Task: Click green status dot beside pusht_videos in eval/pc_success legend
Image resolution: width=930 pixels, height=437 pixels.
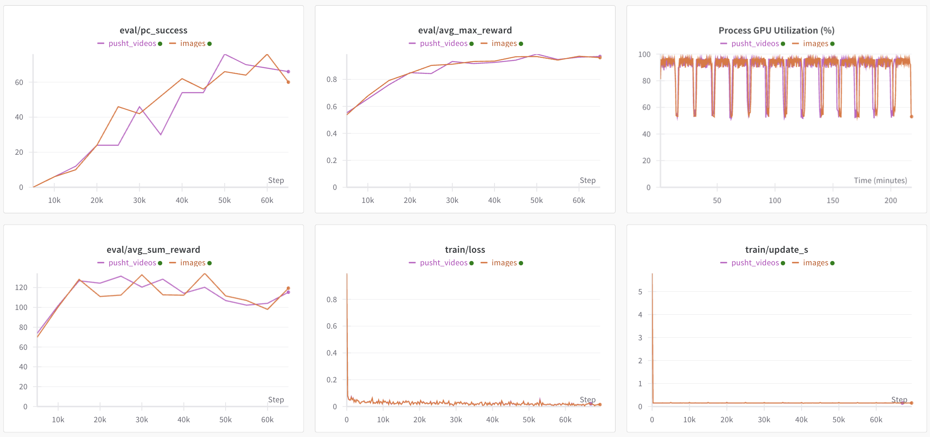Action: point(160,44)
